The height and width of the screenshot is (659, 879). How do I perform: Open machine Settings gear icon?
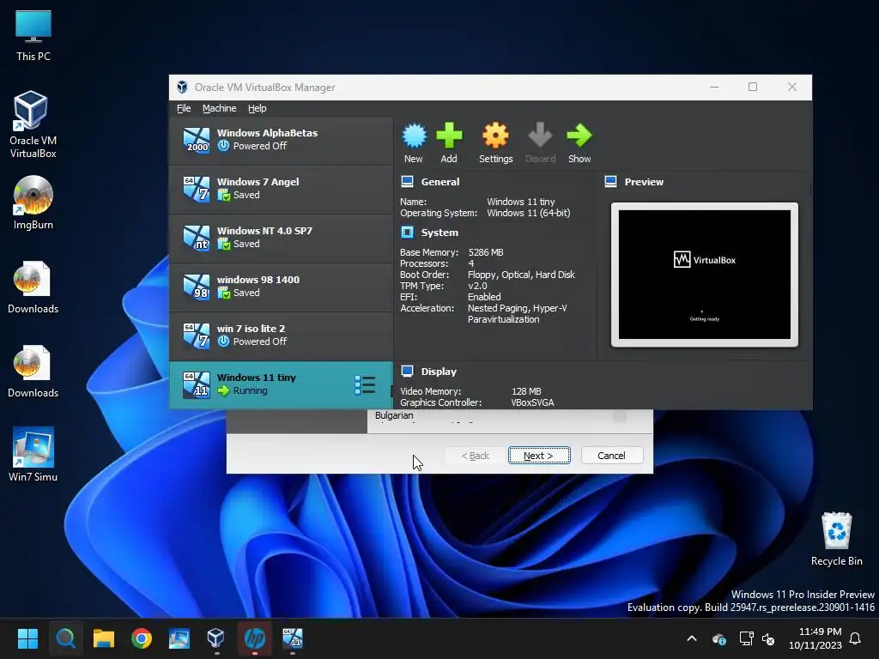(495, 143)
